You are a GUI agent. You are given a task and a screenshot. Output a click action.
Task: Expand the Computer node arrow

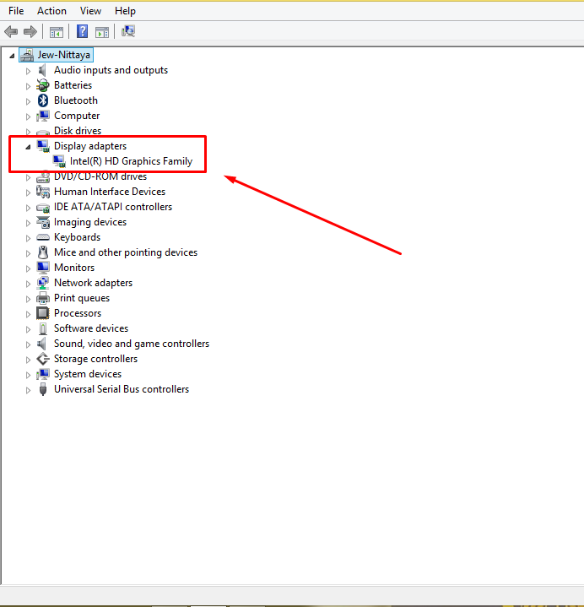click(x=28, y=117)
